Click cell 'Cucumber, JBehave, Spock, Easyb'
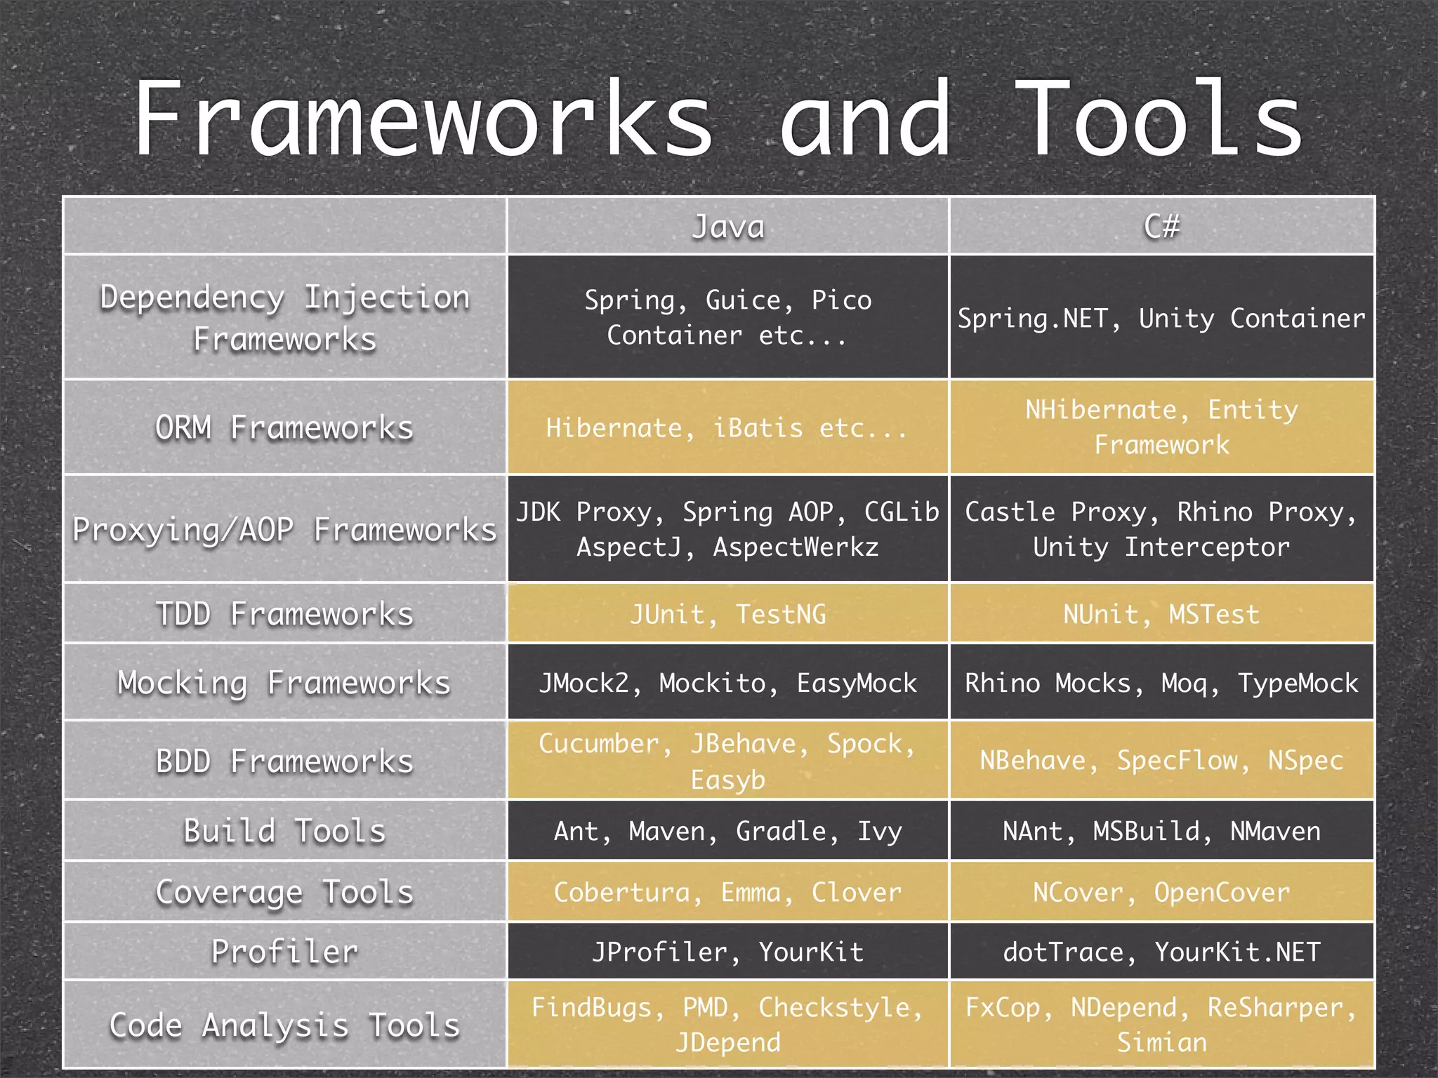 728,761
